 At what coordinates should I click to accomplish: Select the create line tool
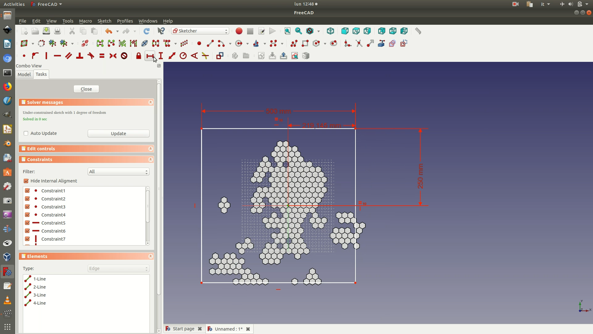click(x=210, y=44)
